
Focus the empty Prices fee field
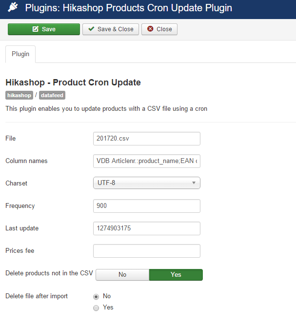click(147, 251)
